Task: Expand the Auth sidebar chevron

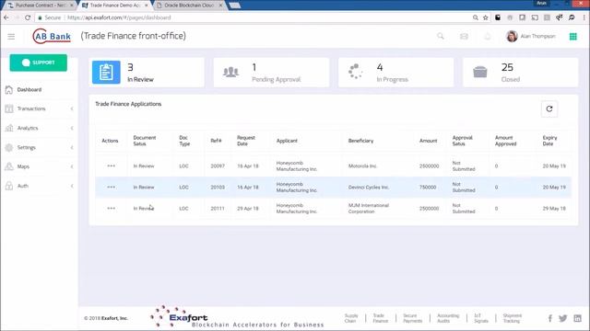Action: click(72, 186)
